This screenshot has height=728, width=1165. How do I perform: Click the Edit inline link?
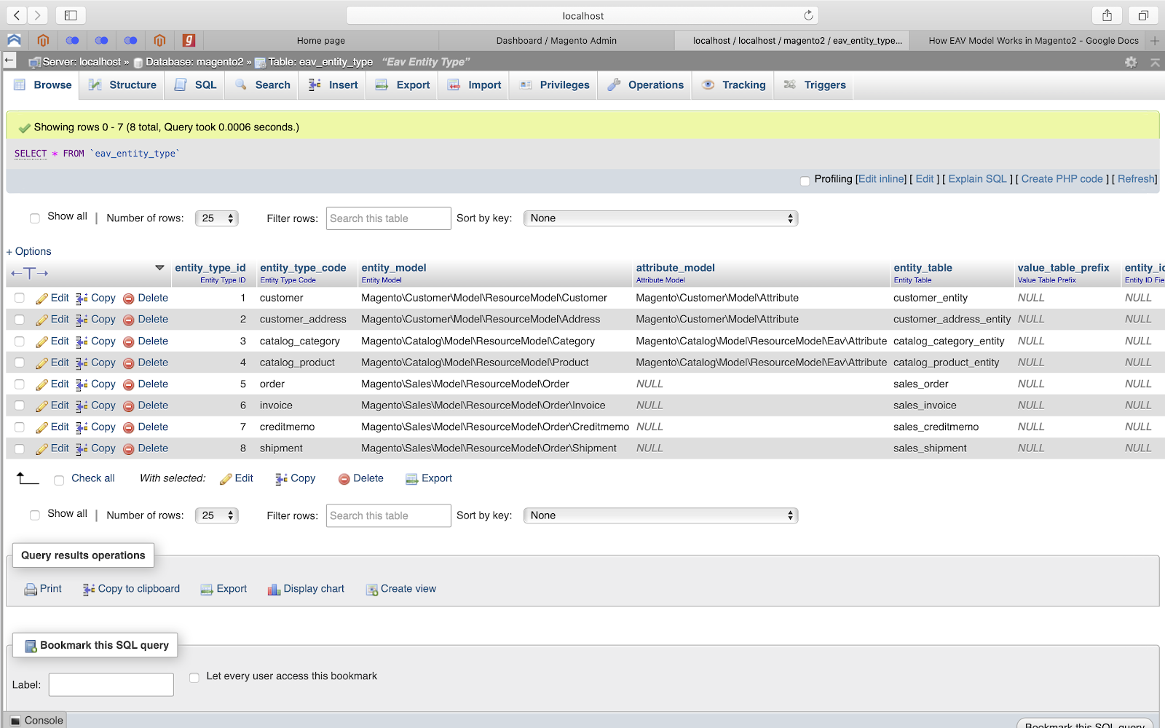click(x=882, y=179)
